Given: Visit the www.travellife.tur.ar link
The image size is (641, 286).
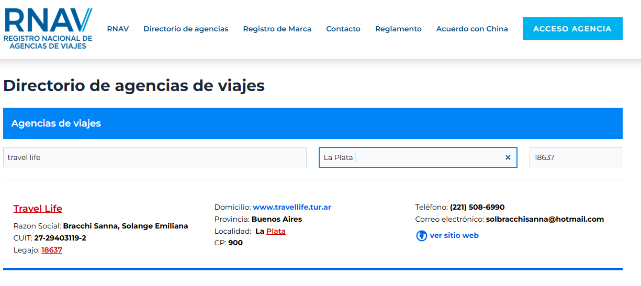Looking at the screenshot, I should point(291,207).
